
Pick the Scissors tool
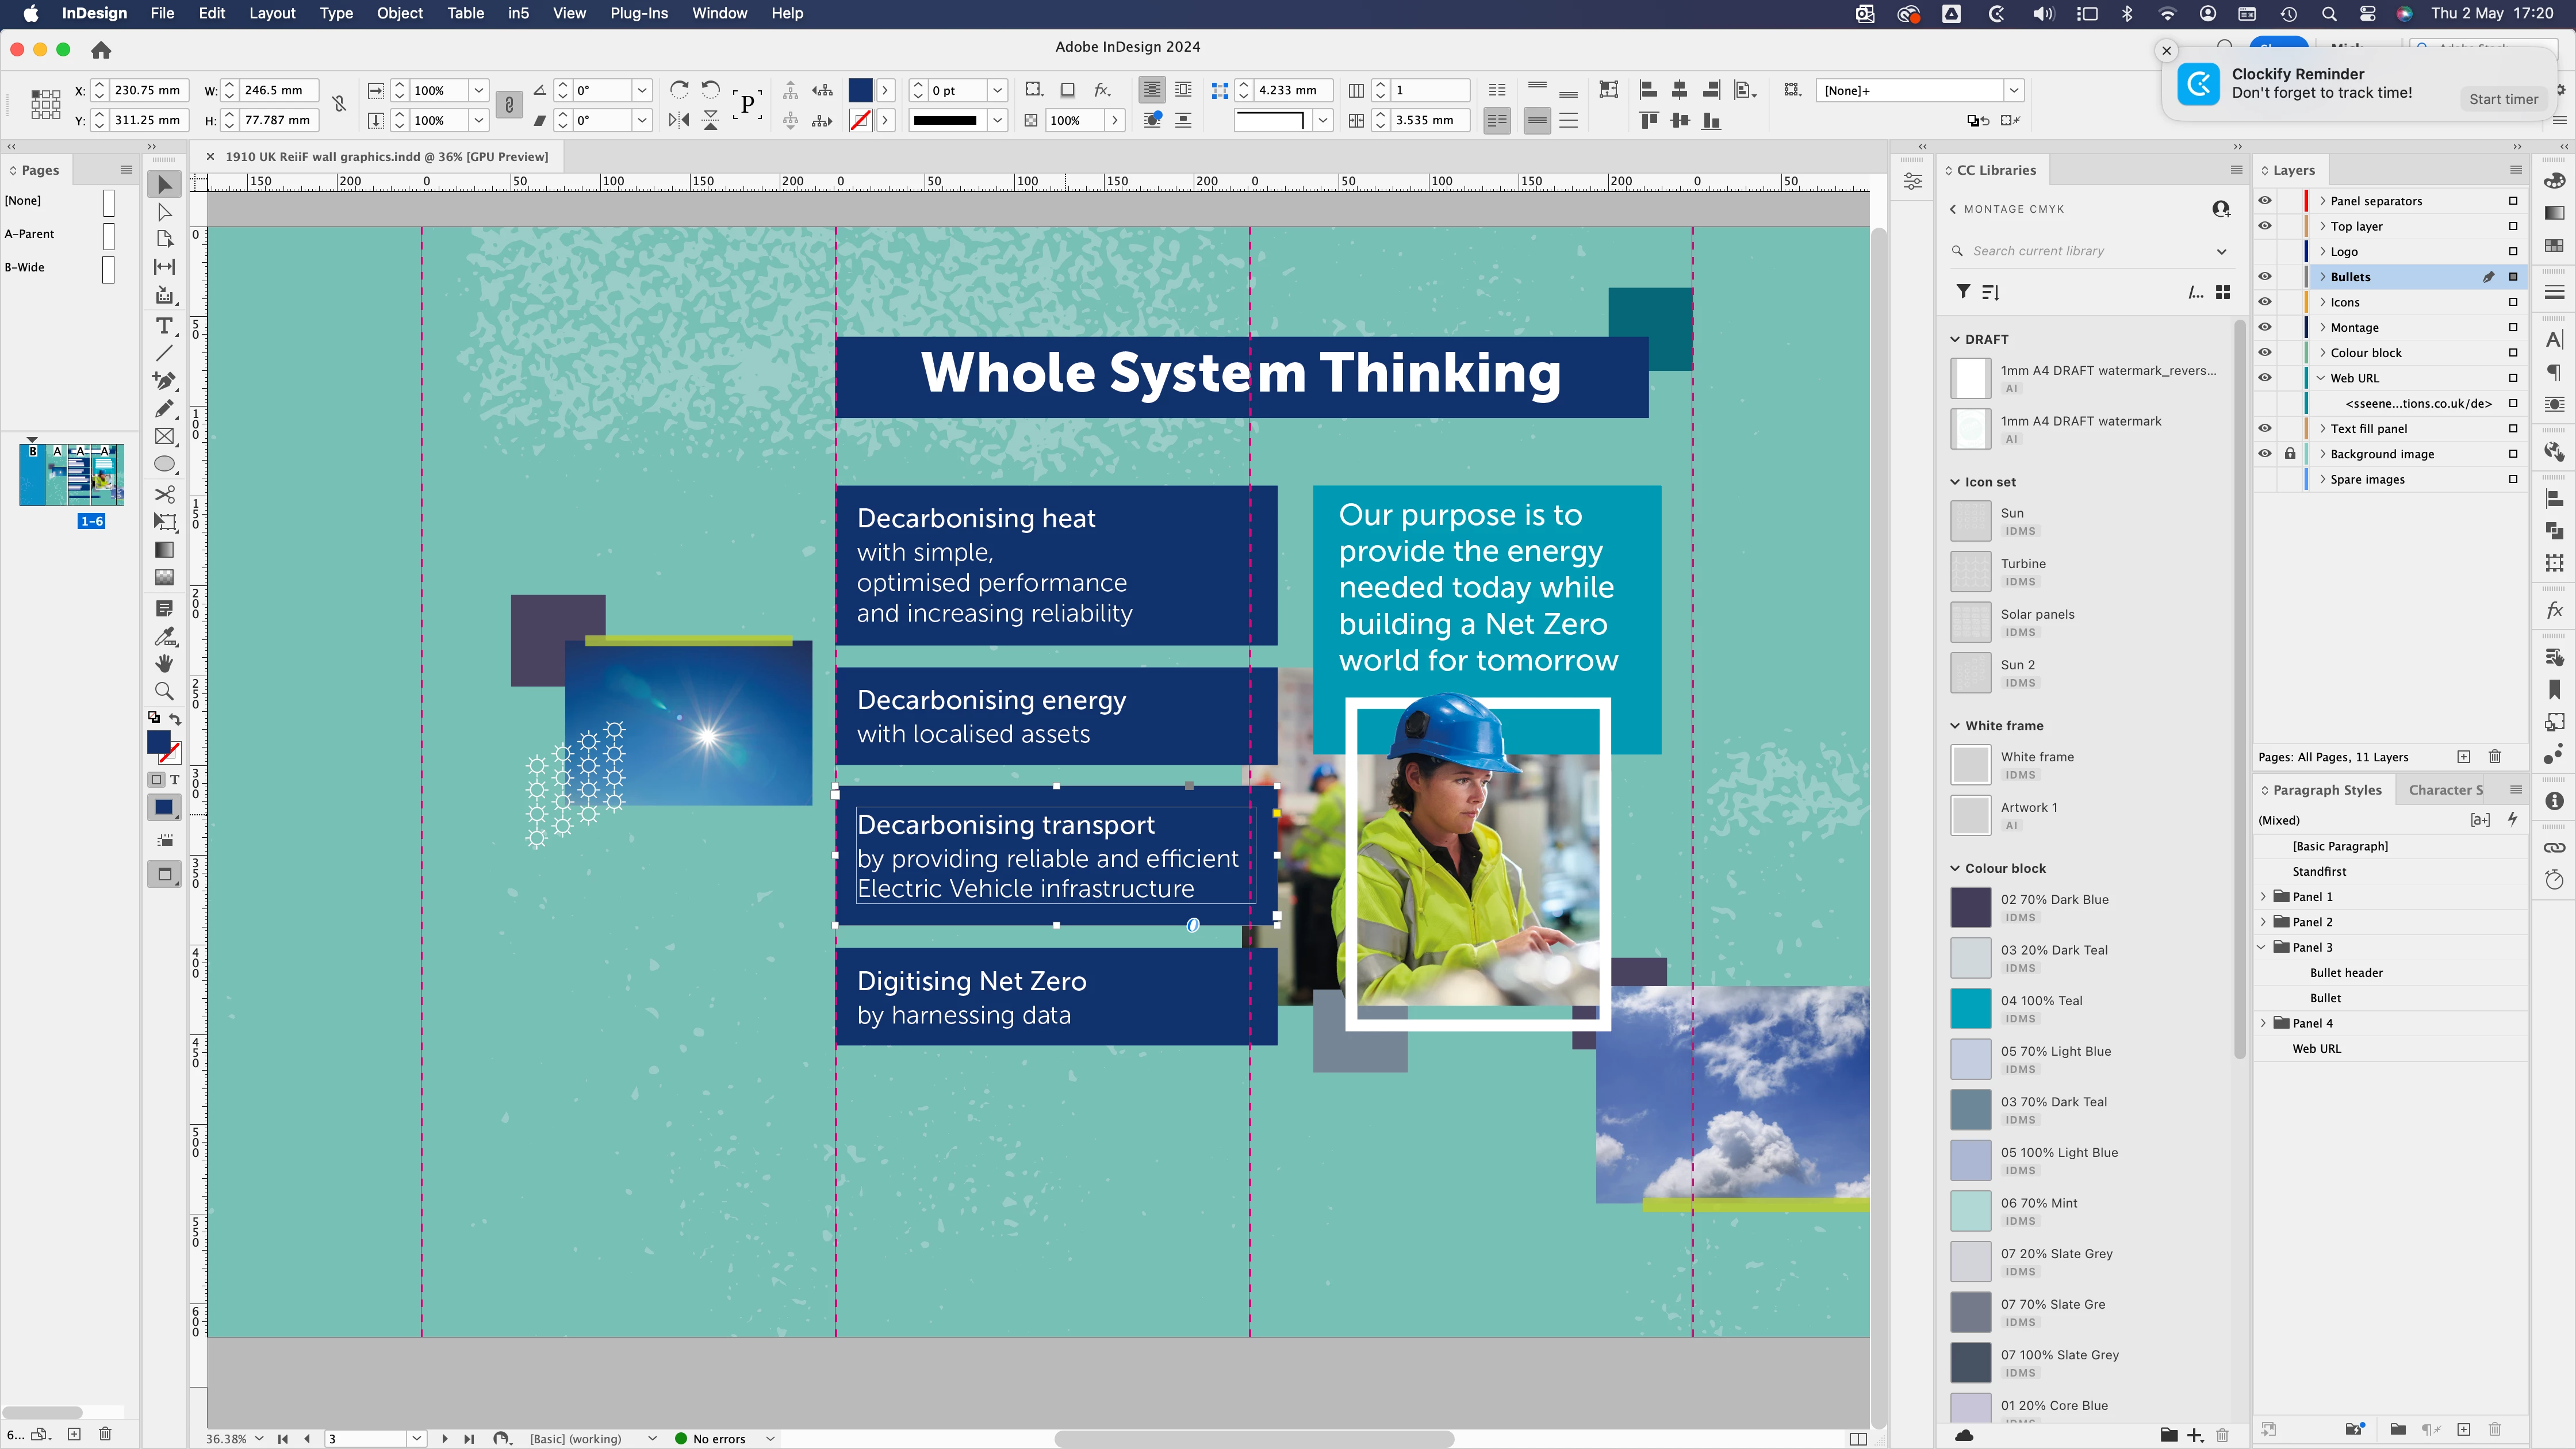(164, 494)
